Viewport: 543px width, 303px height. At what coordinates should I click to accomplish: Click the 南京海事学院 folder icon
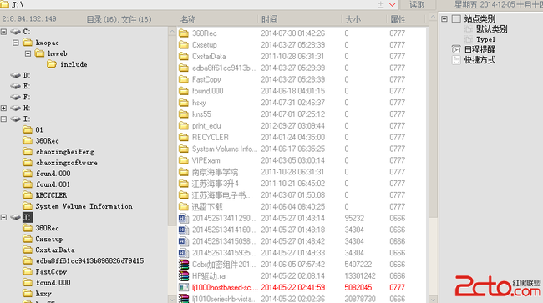pyautogui.click(x=184, y=172)
